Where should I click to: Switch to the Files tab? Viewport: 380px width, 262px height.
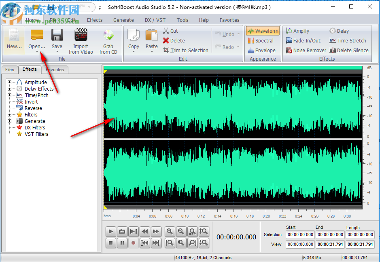click(9, 70)
